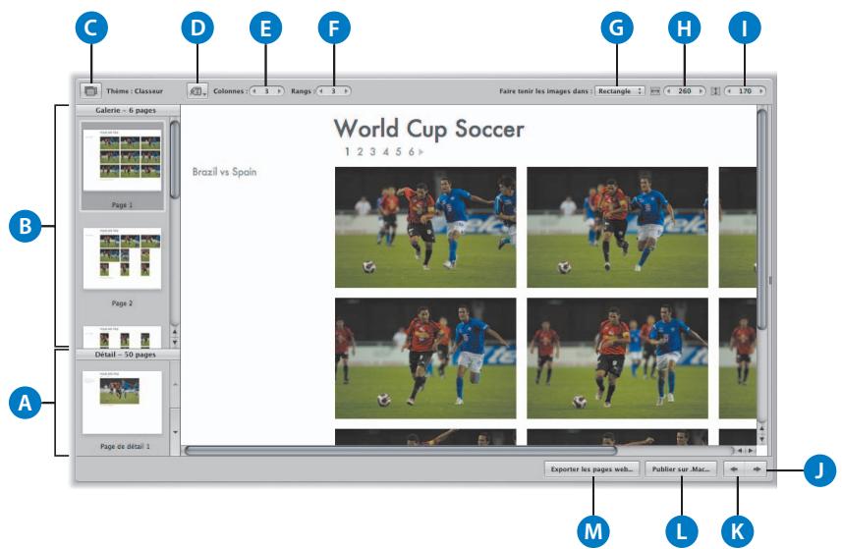Open the Rectangle fit images pop-up menu
Screen dimensions: 842x549
pyautogui.click(x=620, y=91)
